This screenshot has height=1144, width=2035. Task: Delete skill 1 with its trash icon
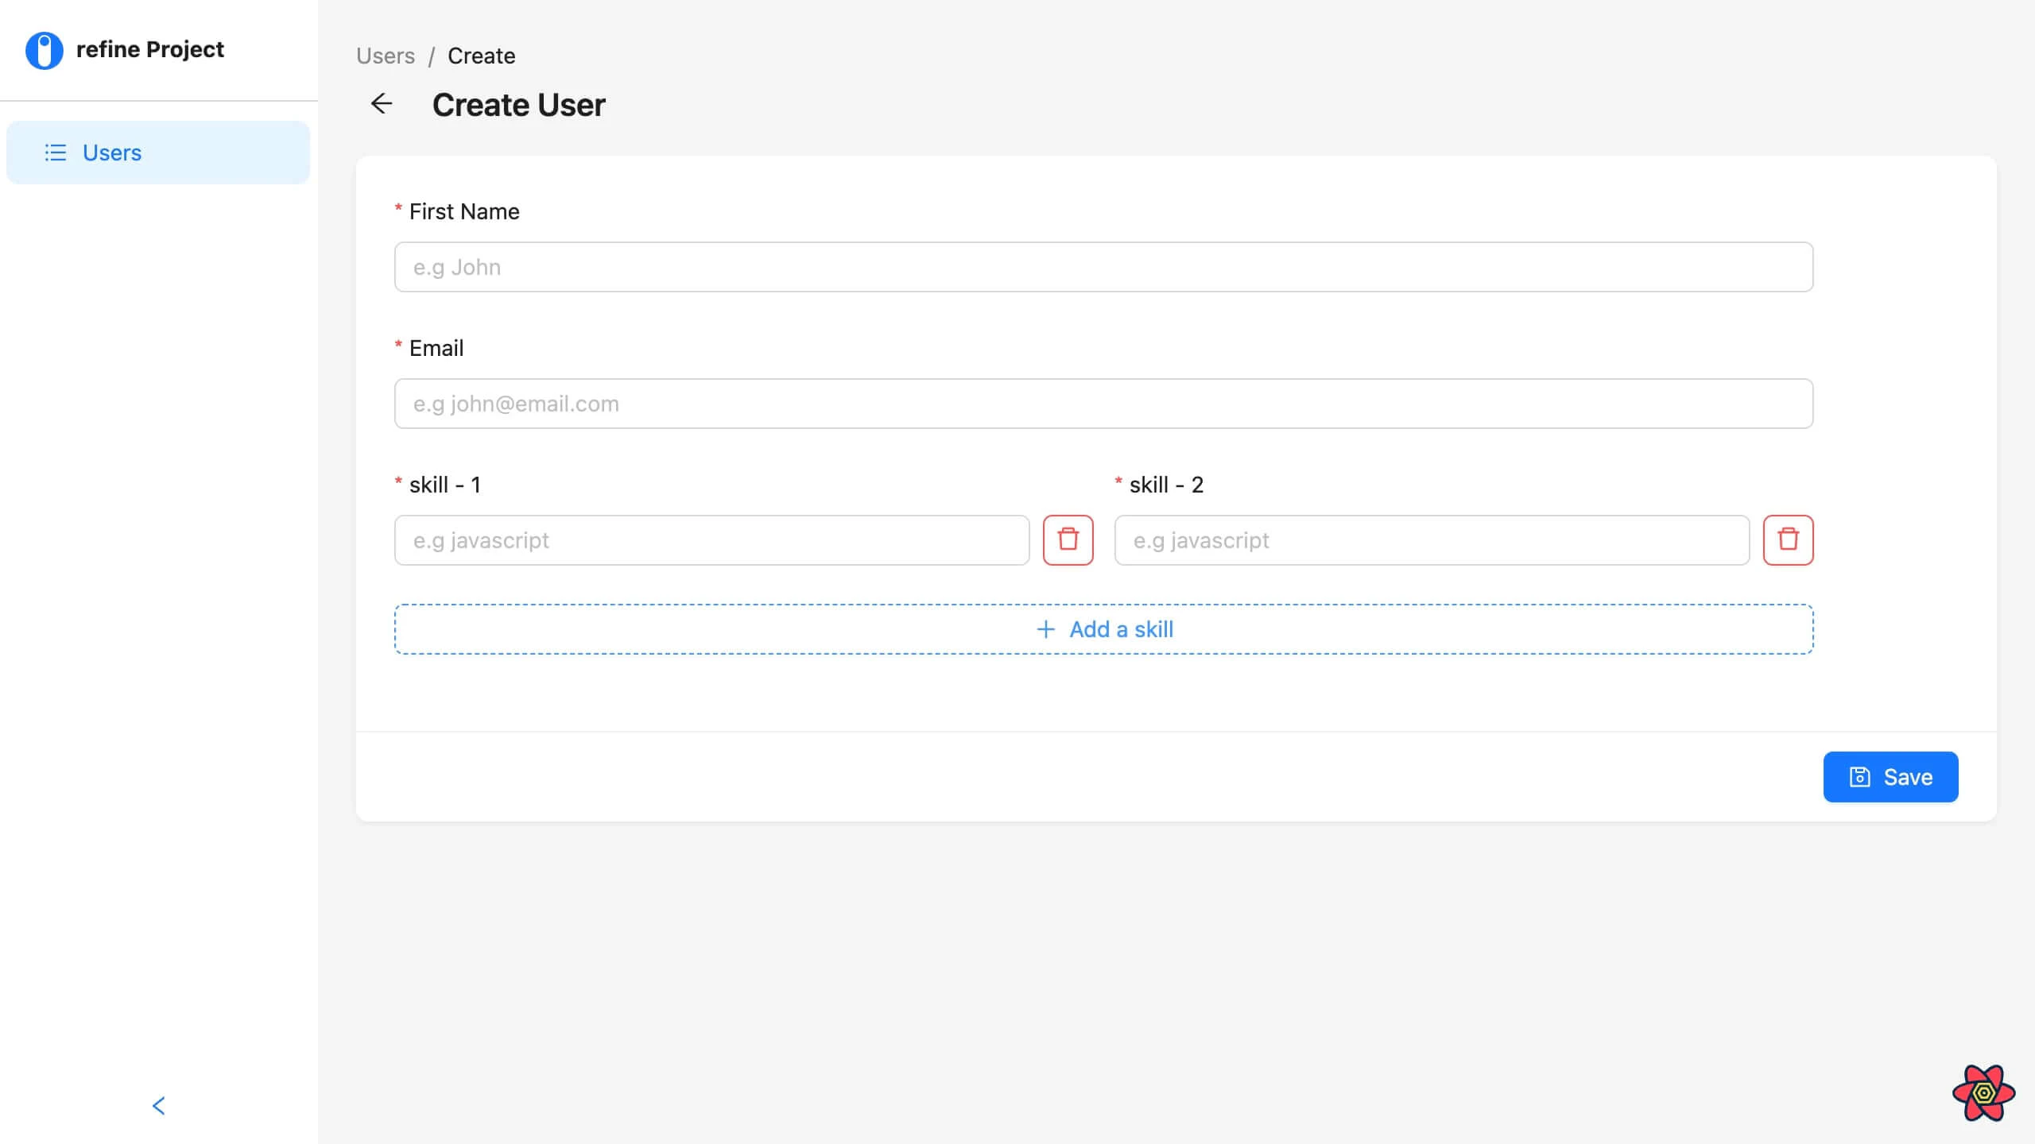coord(1068,540)
